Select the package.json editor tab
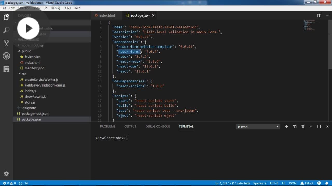This screenshot has height=186, width=332. [x=140, y=16]
